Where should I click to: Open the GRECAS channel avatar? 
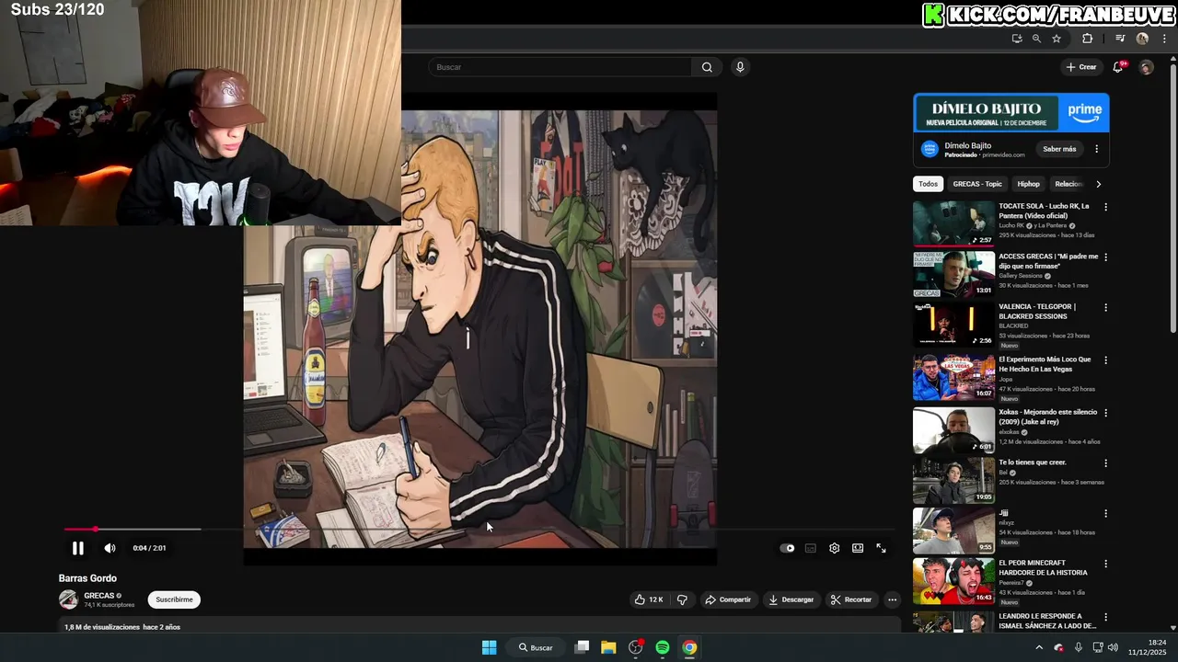pyautogui.click(x=68, y=599)
